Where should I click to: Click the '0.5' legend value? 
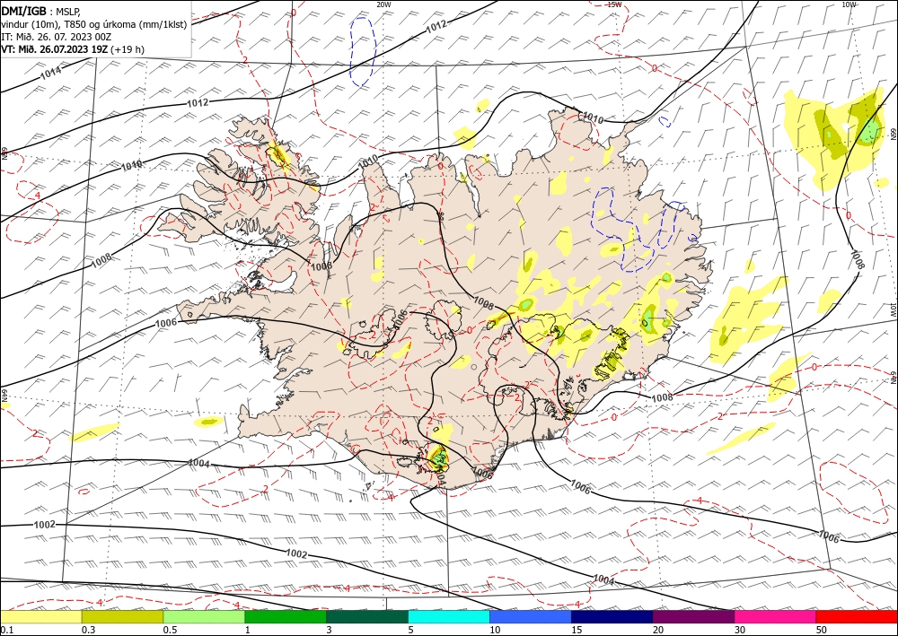(169, 630)
